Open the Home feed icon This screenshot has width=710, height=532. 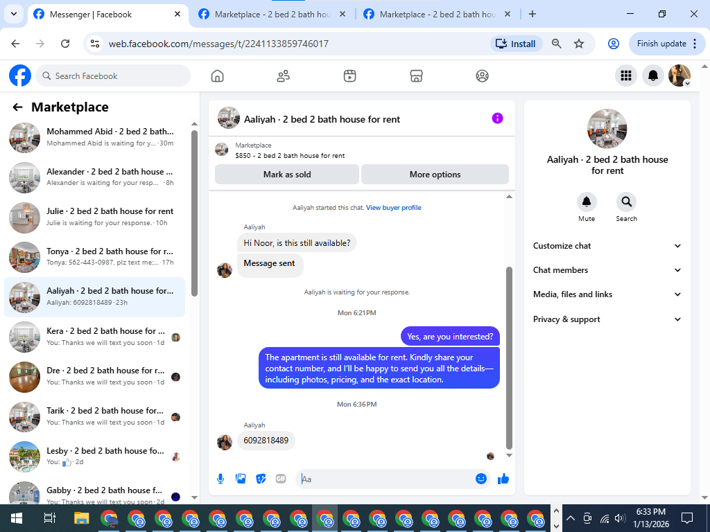pos(217,76)
